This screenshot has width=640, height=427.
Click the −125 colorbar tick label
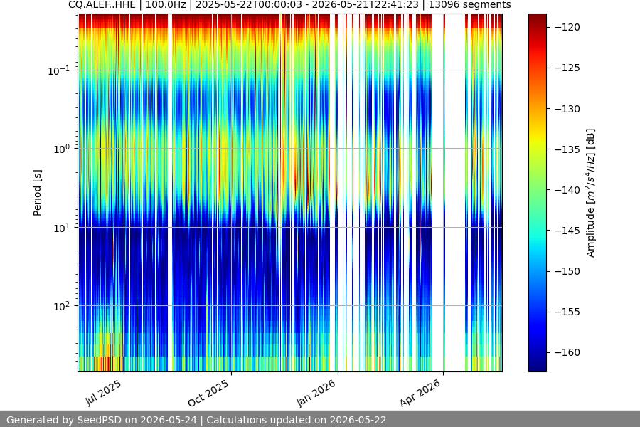tap(567, 68)
